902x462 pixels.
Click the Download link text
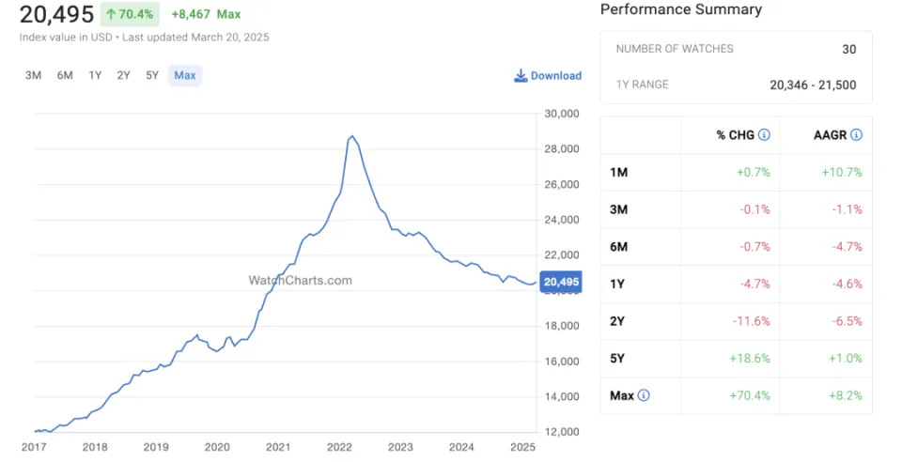[556, 76]
